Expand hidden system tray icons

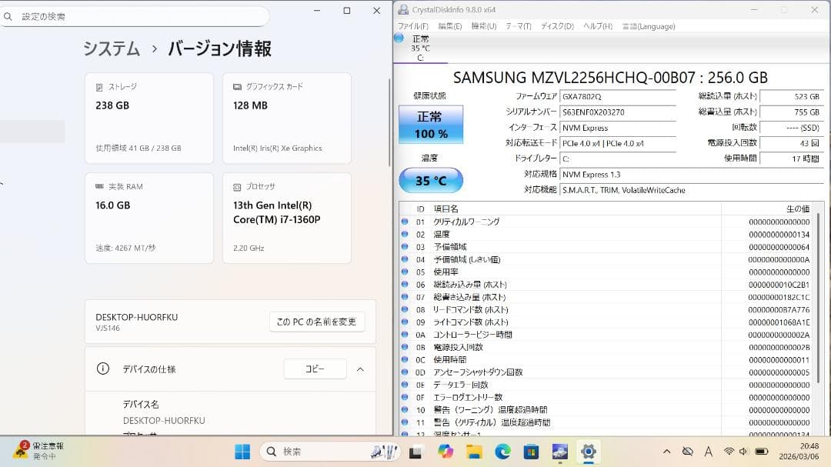tap(666, 452)
